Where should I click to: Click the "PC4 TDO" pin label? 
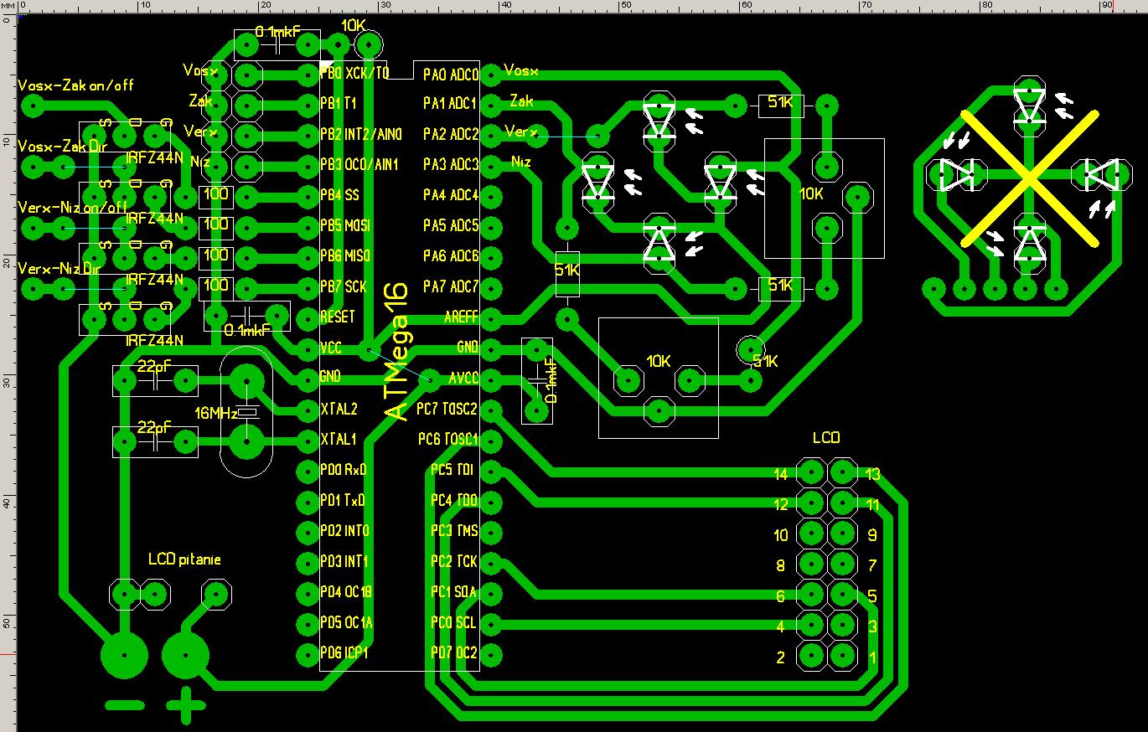(x=454, y=500)
